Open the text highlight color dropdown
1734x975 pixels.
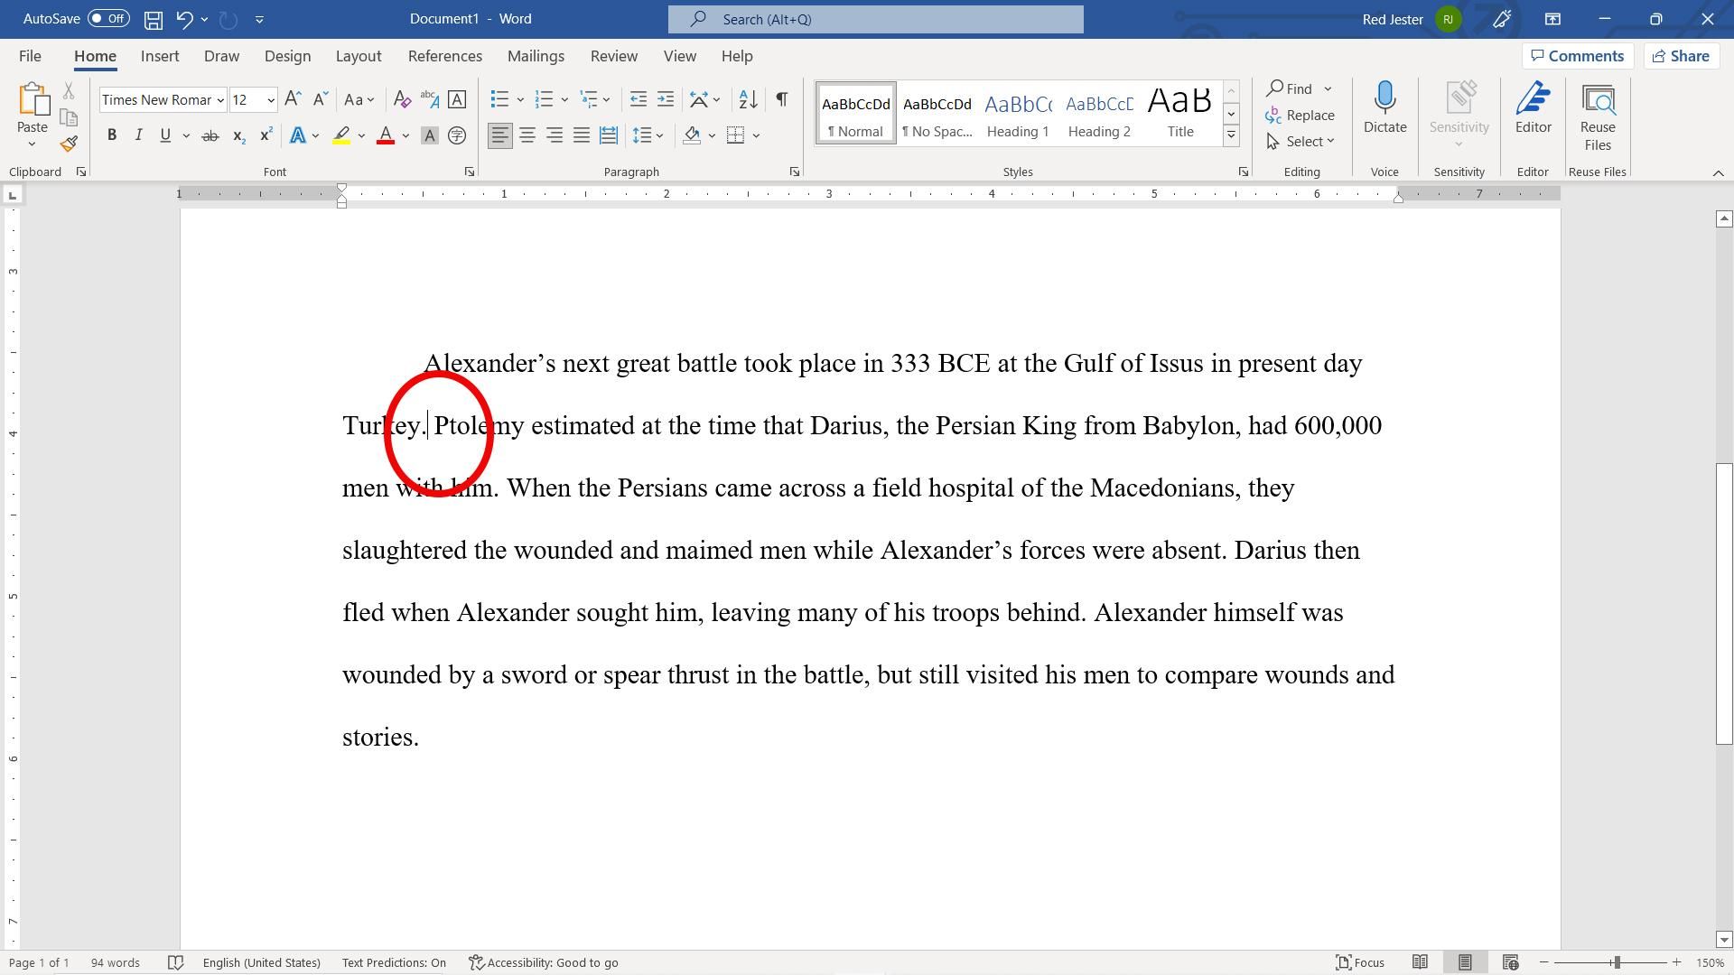[x=362, y=135]
